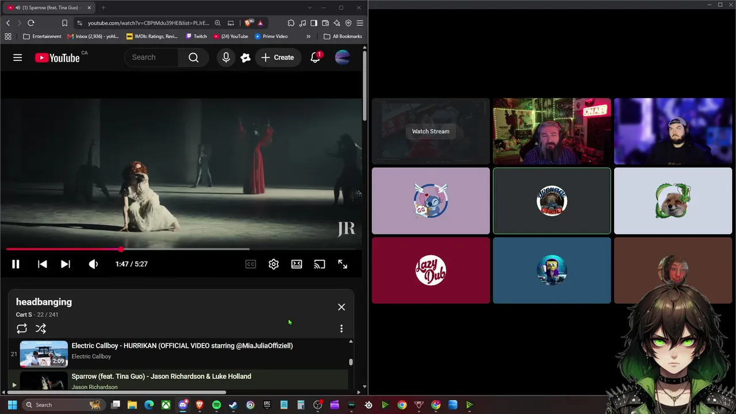Click Watch Stream in the call window
This screenshot has width=736, height=414.
[431, 131]
